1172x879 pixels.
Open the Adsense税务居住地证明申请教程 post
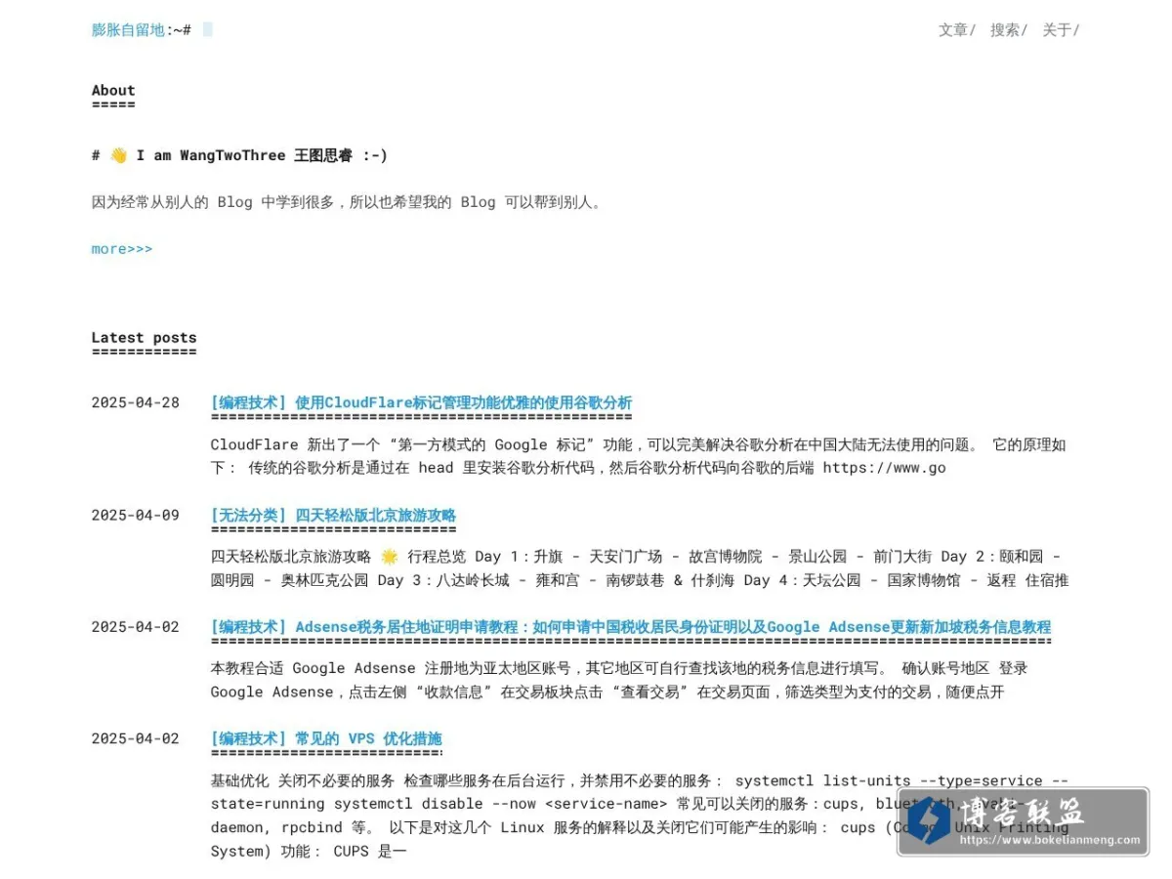pos(631,627)
